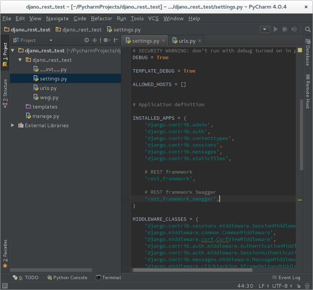Click the Debug bug icon in toolbar
Screen dimensions: 313x290
click(285, 29)
